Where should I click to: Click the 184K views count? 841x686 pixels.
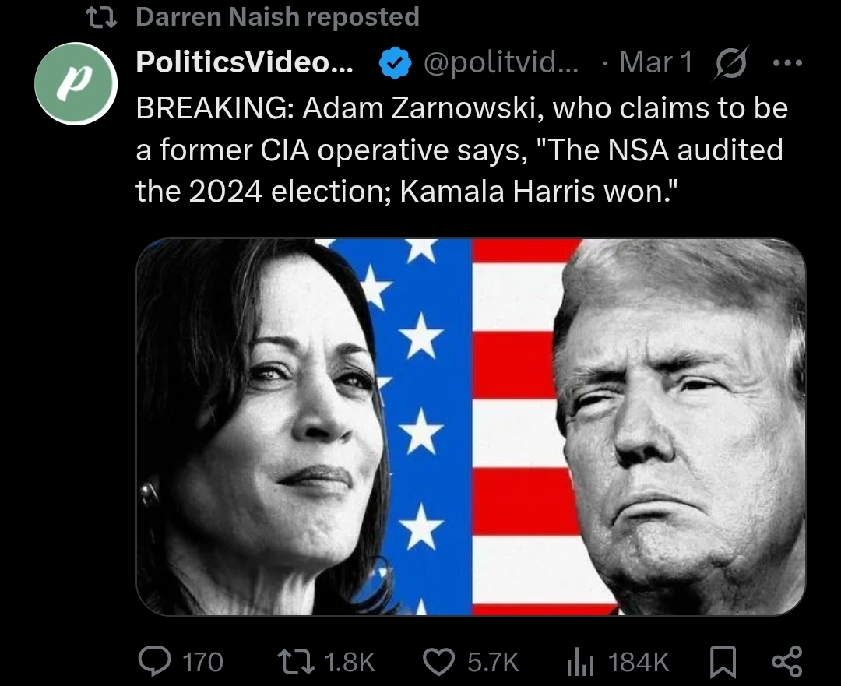[x=639, y=663]
